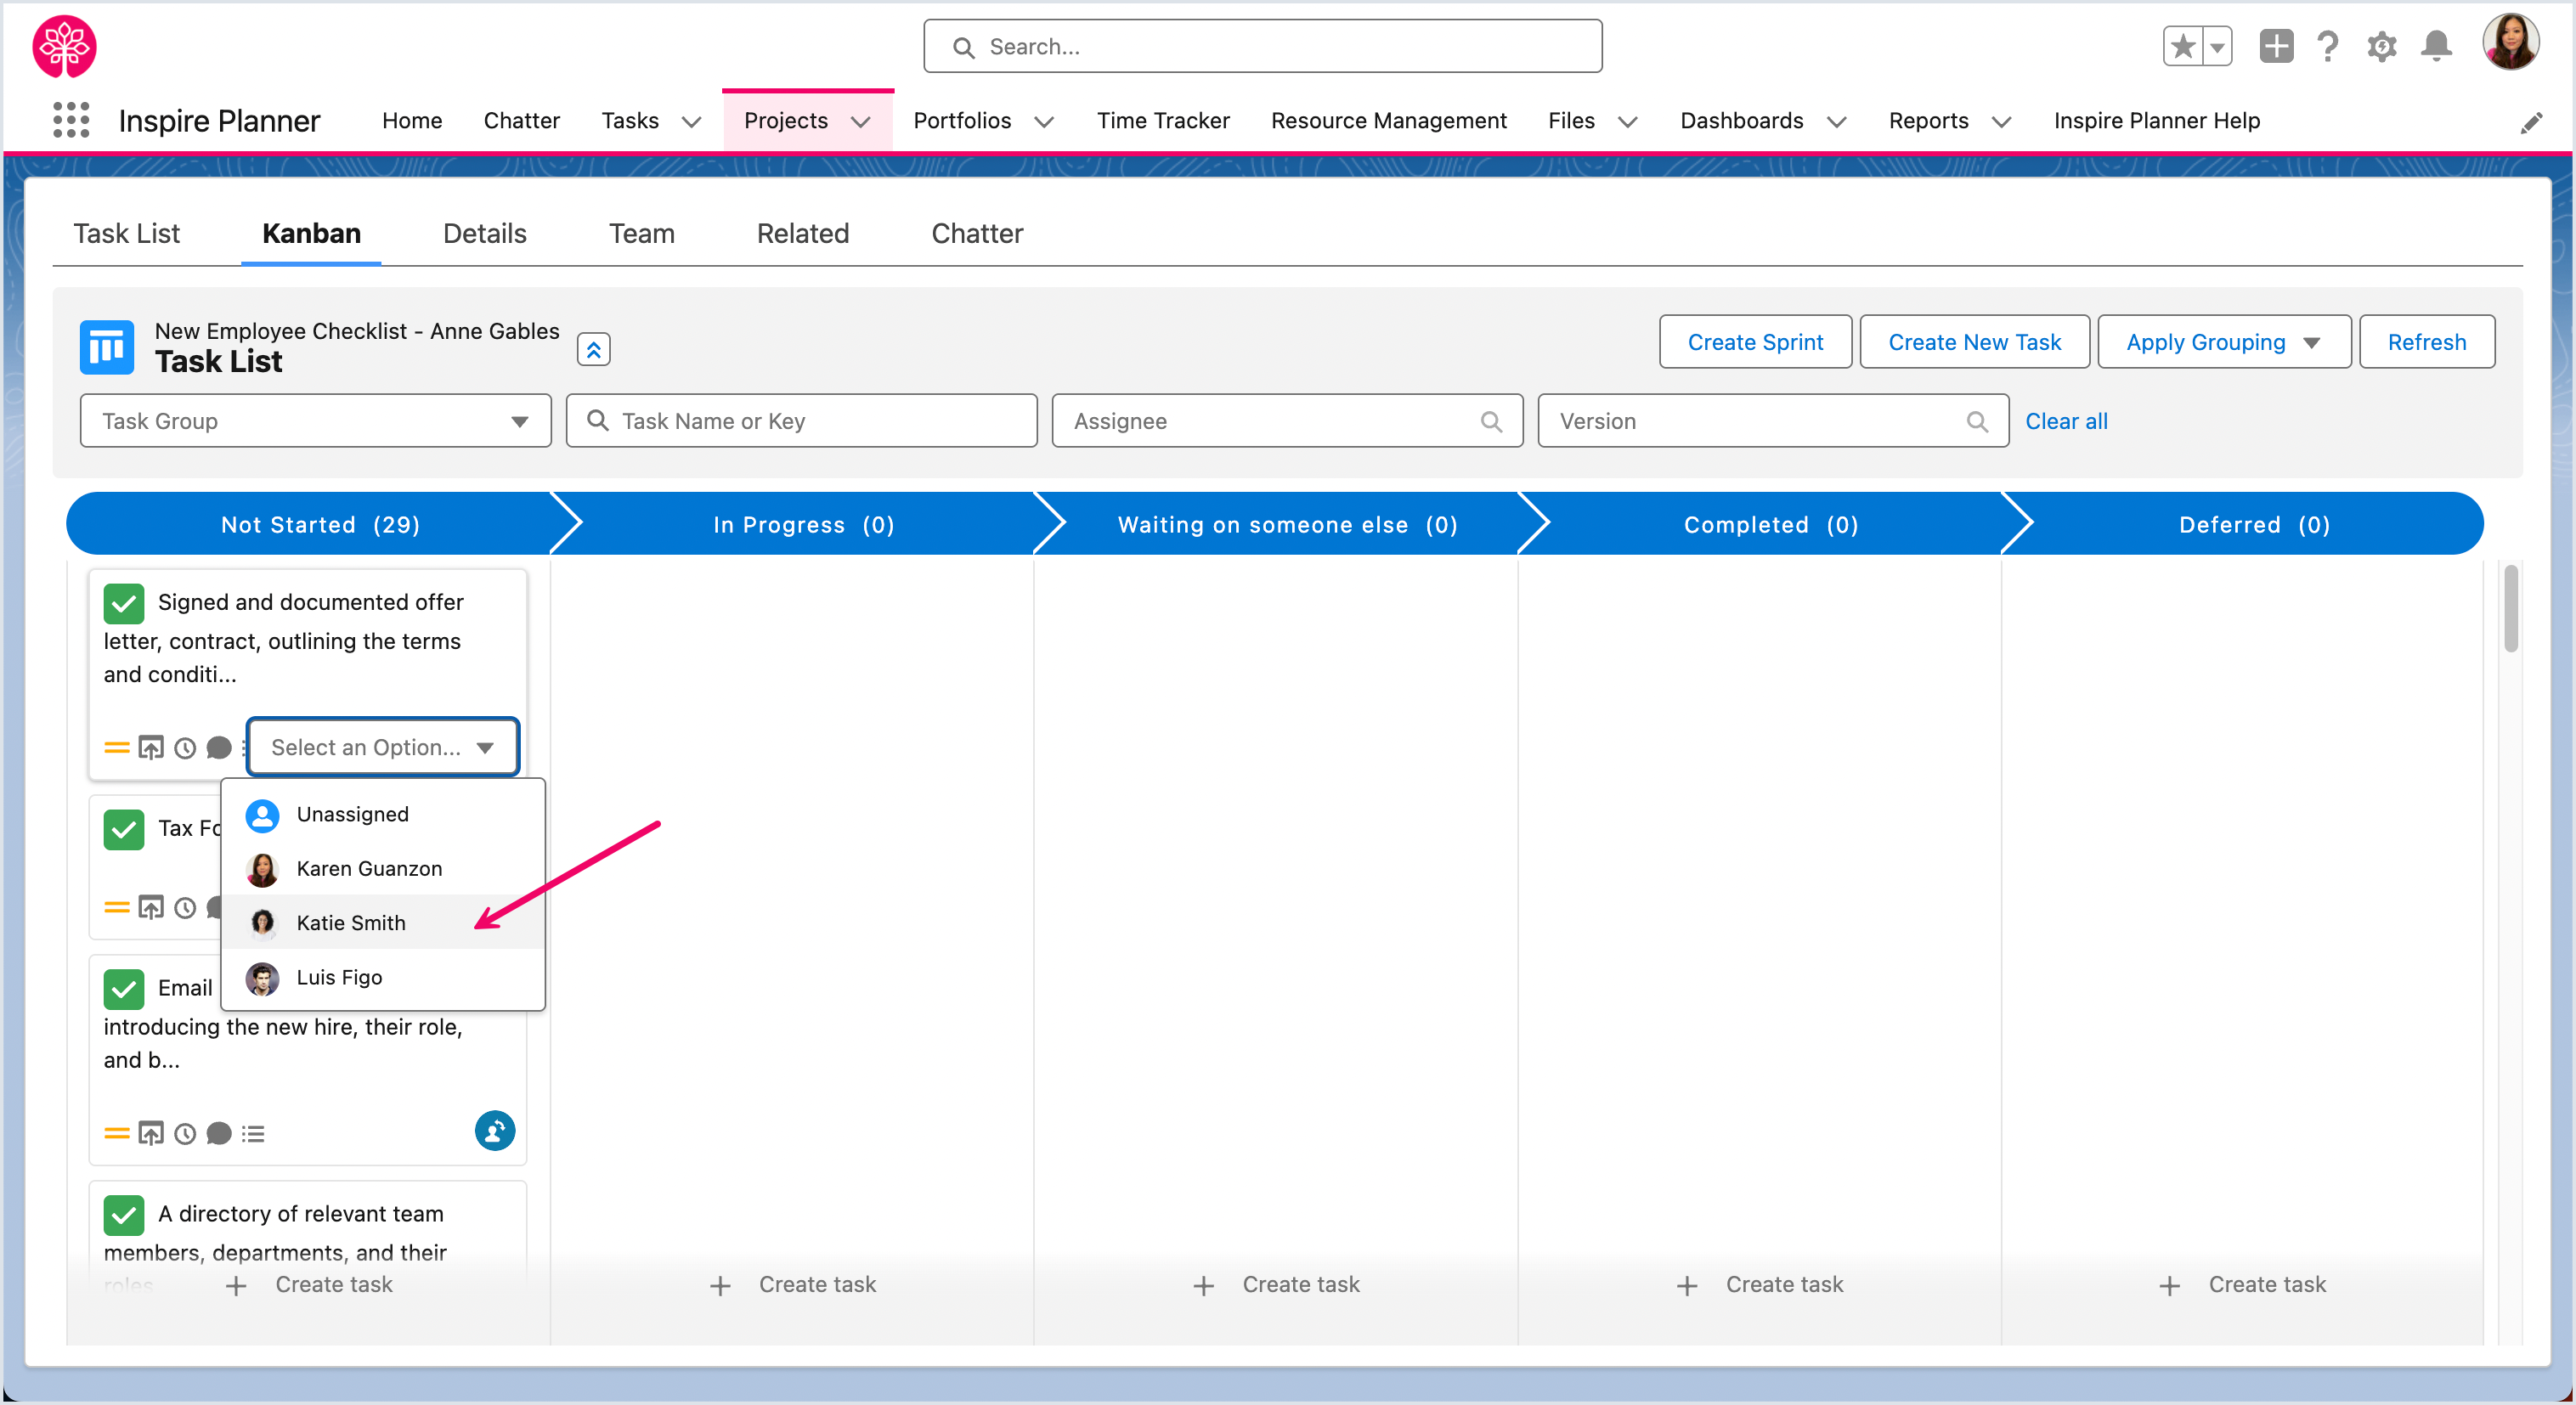Click the search magnifier in Assignee filter
The height and width of the screenshot is (1405, 2576).
tap(1491, 421)
